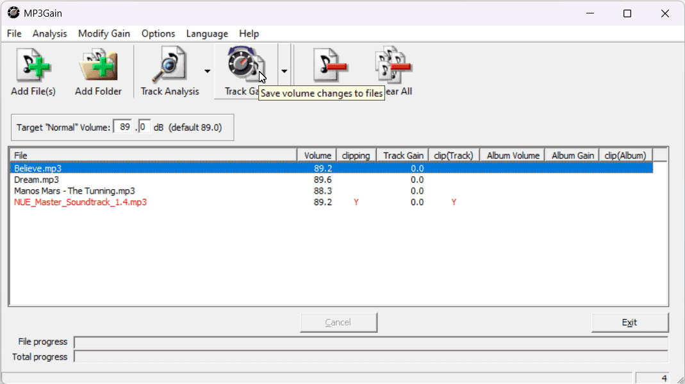Click the 88.3 volume value
This screenshot has width=685, height=384.
(322, 191)
